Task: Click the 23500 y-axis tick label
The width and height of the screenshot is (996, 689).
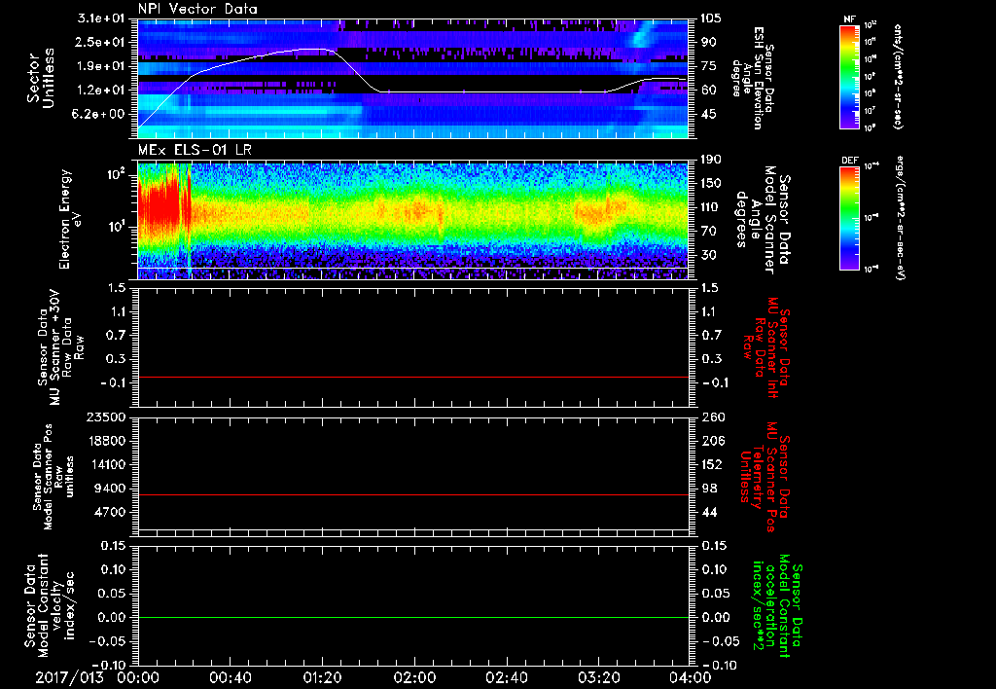Action: point(107,417)
